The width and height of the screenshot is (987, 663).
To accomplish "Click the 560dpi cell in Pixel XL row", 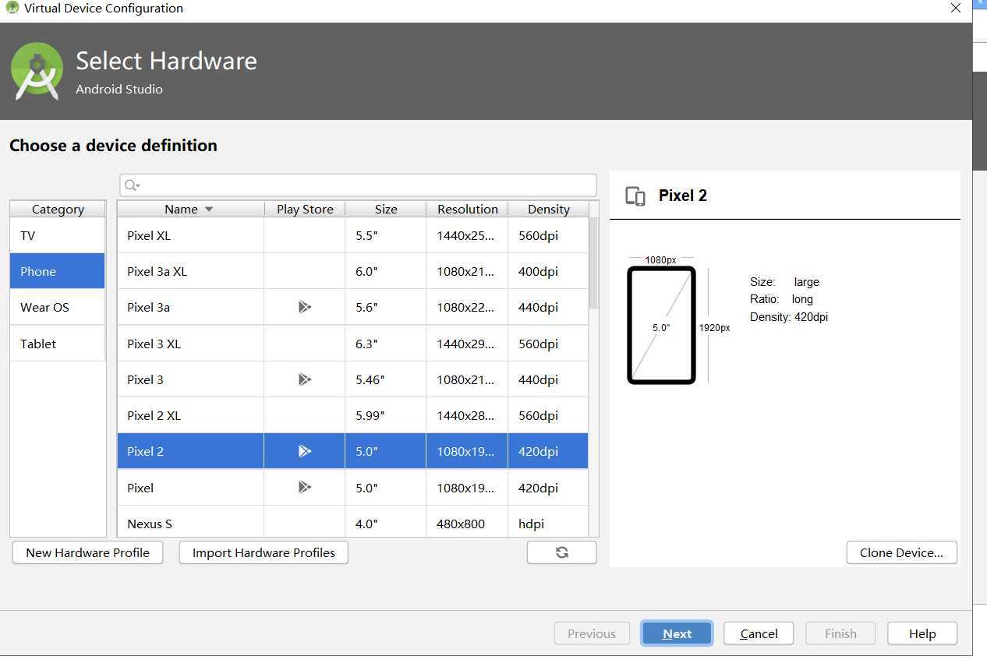I will pos(548,235).
